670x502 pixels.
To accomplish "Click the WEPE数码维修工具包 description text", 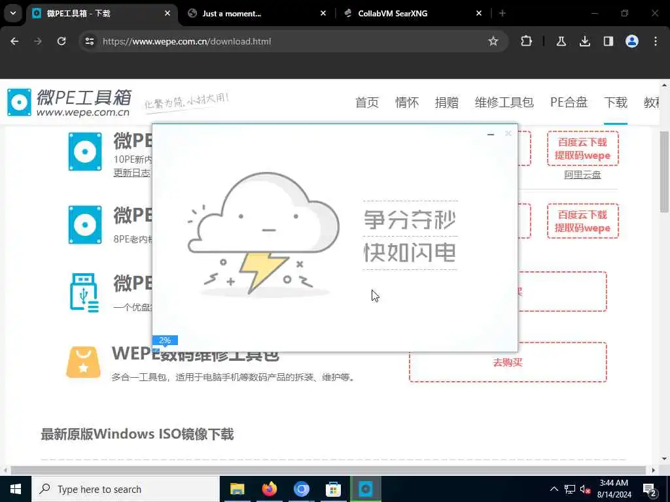I will 234,377.
